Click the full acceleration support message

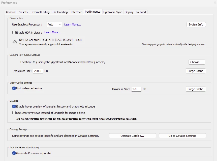click(46, 44)
